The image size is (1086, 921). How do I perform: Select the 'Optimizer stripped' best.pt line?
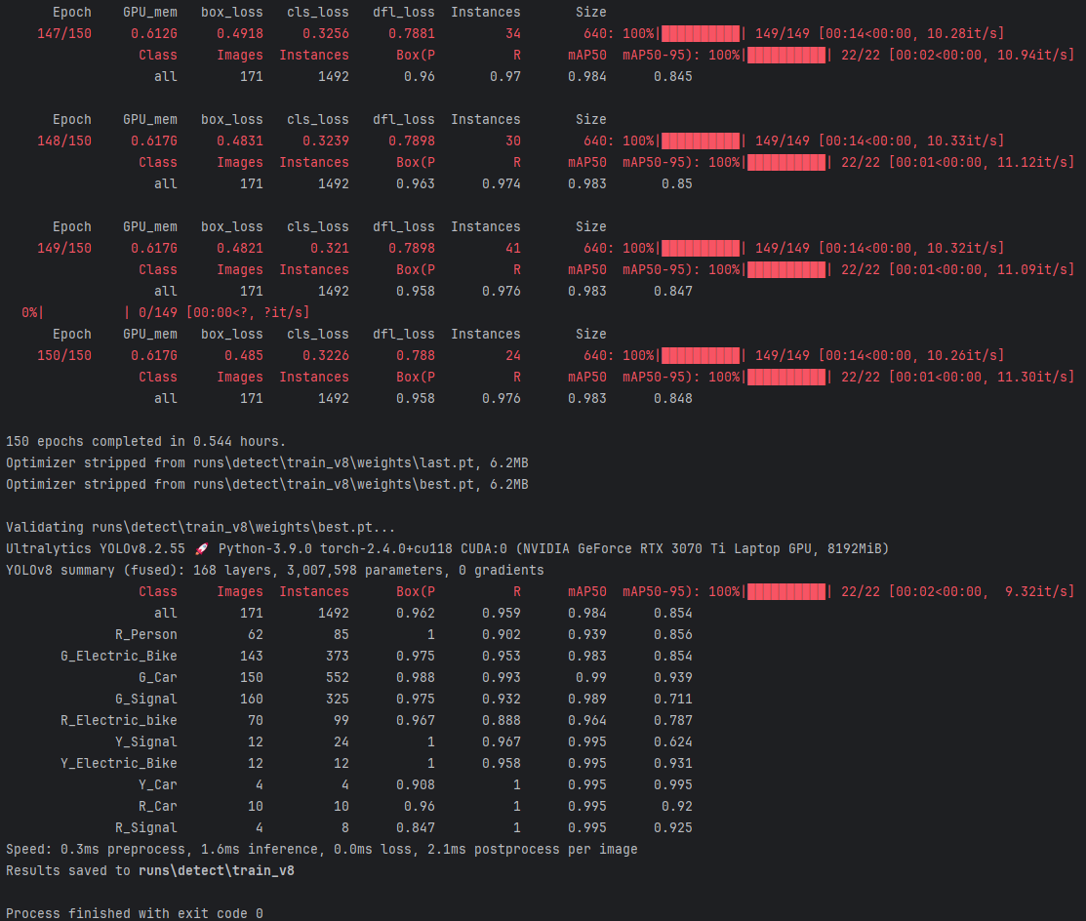coord(266,484)
